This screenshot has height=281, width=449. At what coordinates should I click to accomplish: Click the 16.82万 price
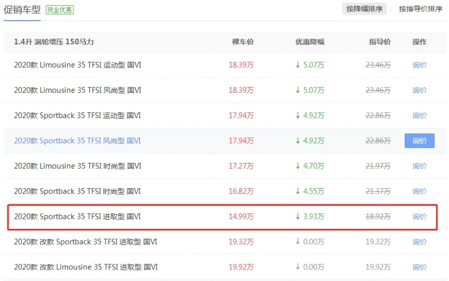(241, 191)
